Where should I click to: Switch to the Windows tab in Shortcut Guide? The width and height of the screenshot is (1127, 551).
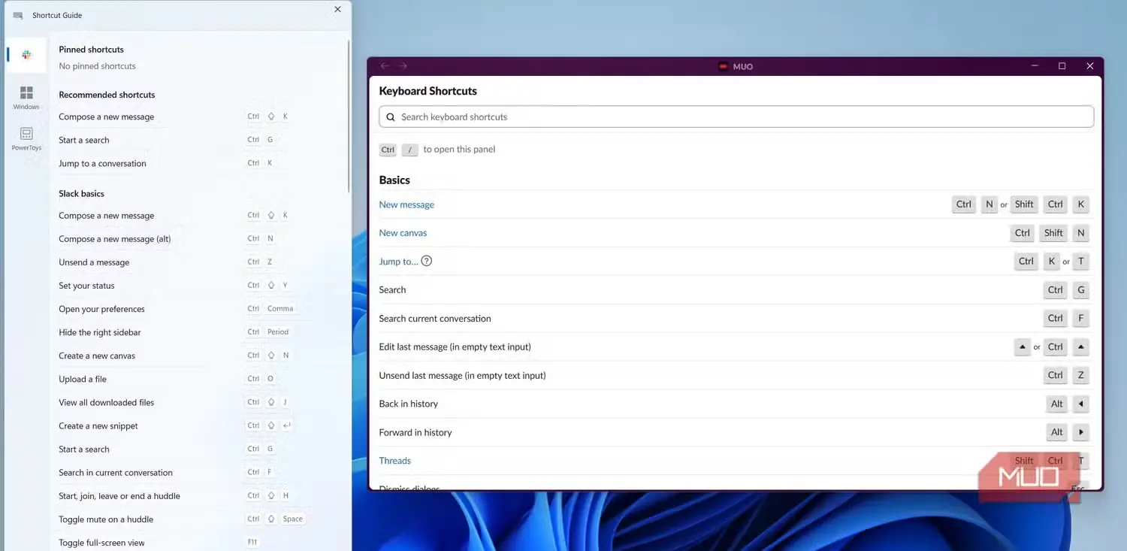pyautogui.click(x=26, y=97)
